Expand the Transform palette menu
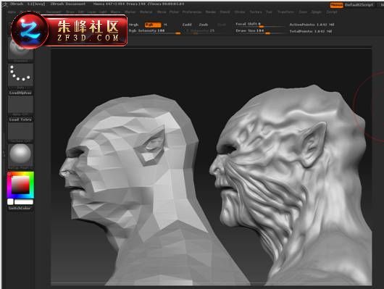384x289 pixels. (285, 12)
